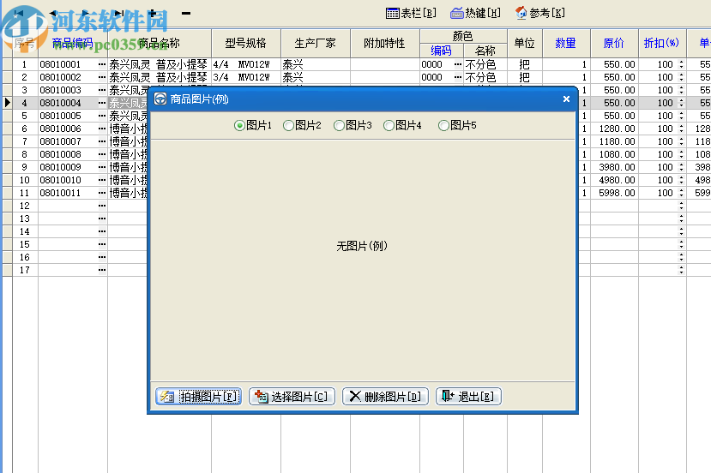Click the 无图片(例) preview area
The height and width of the screenshot is (473, 711).
(x=362, y=260)
